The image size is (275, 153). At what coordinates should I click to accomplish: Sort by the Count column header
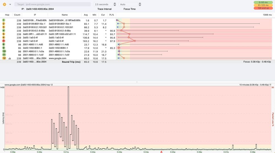(17, 15)
